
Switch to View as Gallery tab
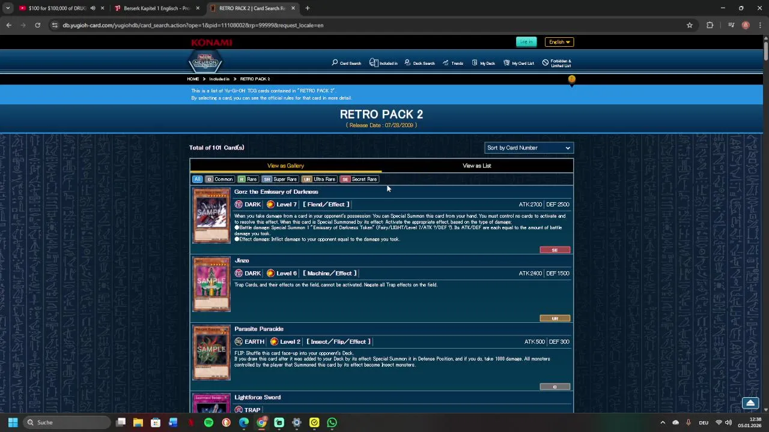click(285, 166)
